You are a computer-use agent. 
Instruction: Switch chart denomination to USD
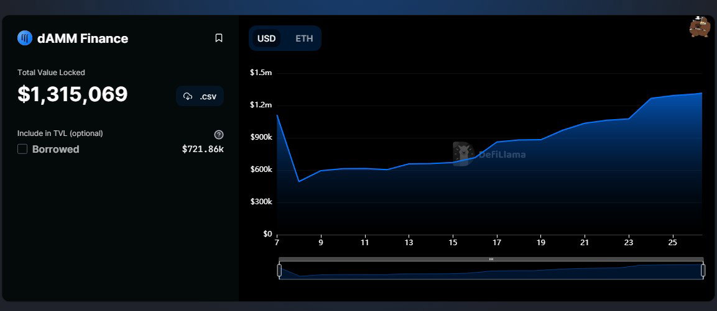pos(267,38)
